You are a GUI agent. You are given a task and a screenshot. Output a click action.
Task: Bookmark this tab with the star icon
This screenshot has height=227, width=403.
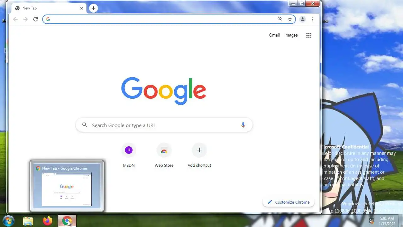tap(290, 19)
